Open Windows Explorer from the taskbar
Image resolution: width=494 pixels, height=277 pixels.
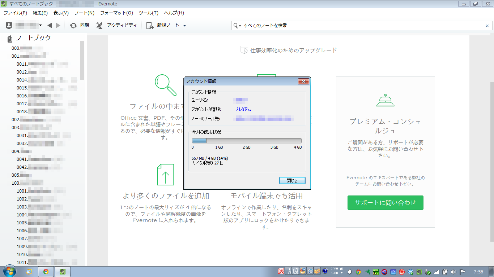29,272
